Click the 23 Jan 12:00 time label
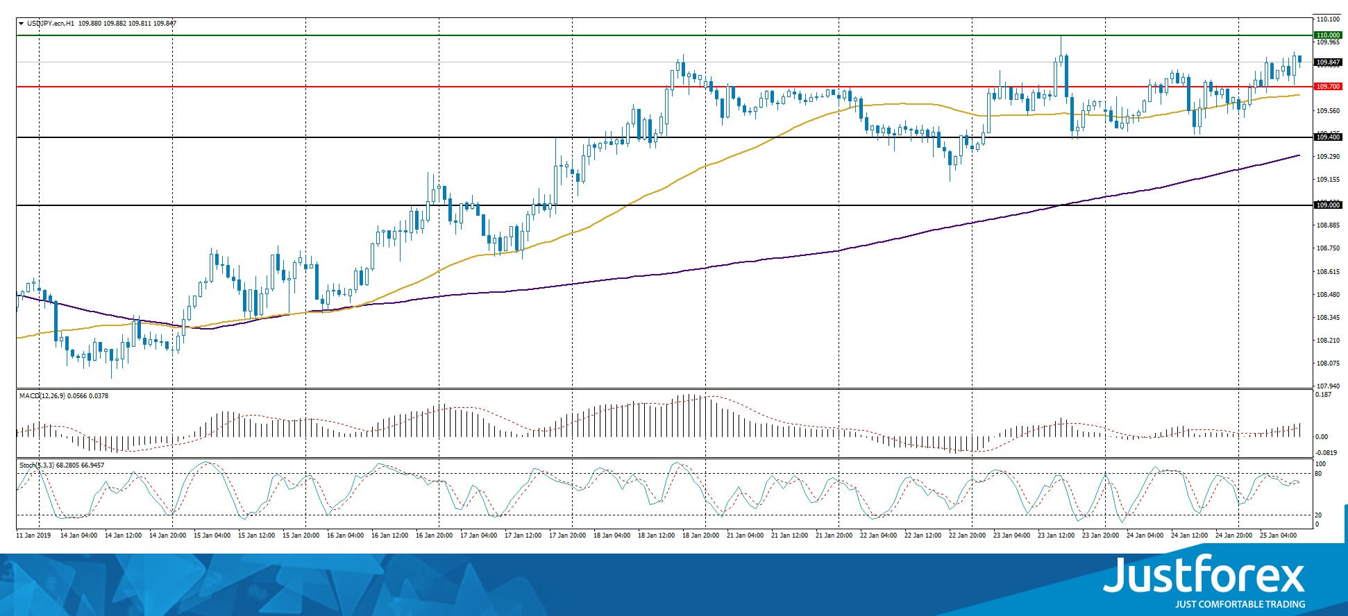This screenshot has height=616, width=1348. point(1056,535)
